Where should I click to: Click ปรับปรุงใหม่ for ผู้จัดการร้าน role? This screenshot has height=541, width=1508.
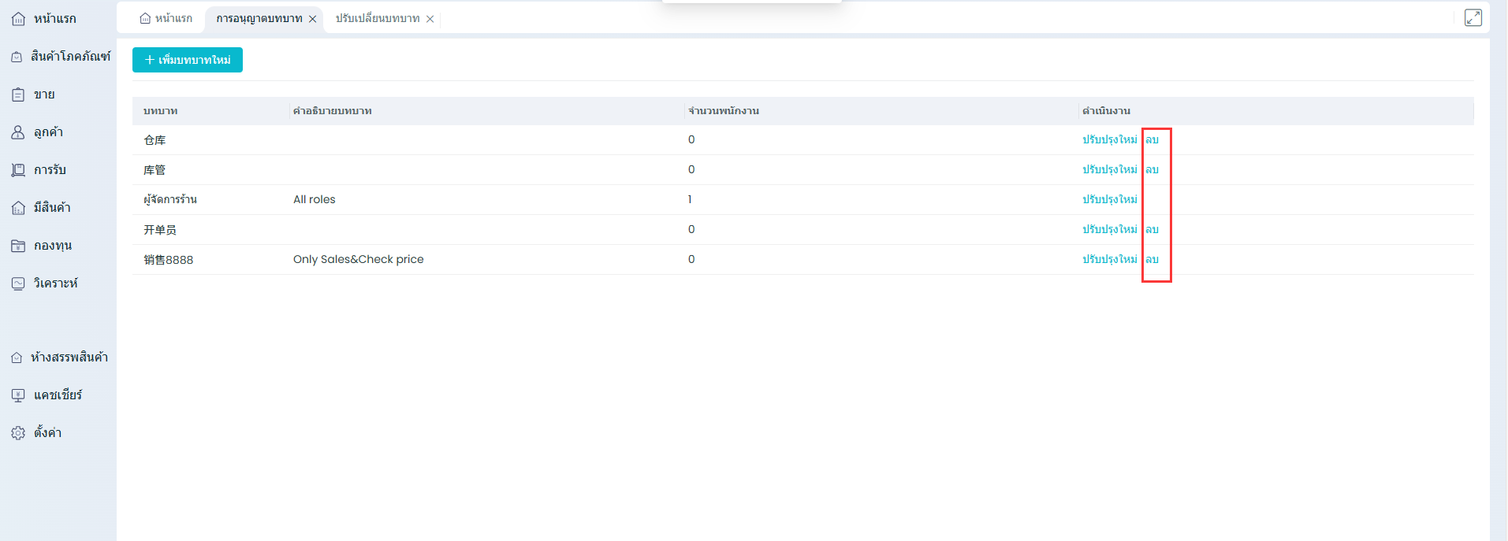click(x=1109, y=200)
